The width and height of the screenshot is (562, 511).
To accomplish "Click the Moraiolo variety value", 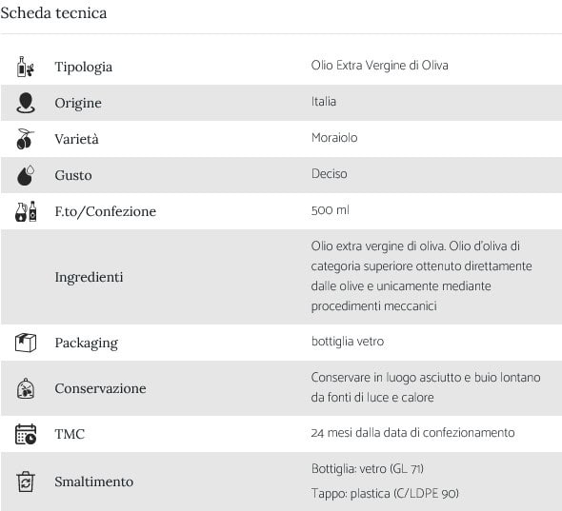I will 334,138.
